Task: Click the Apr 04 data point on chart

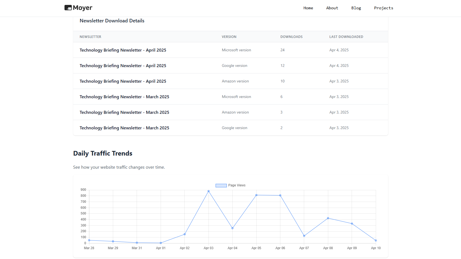Action: tap(233, 228)
